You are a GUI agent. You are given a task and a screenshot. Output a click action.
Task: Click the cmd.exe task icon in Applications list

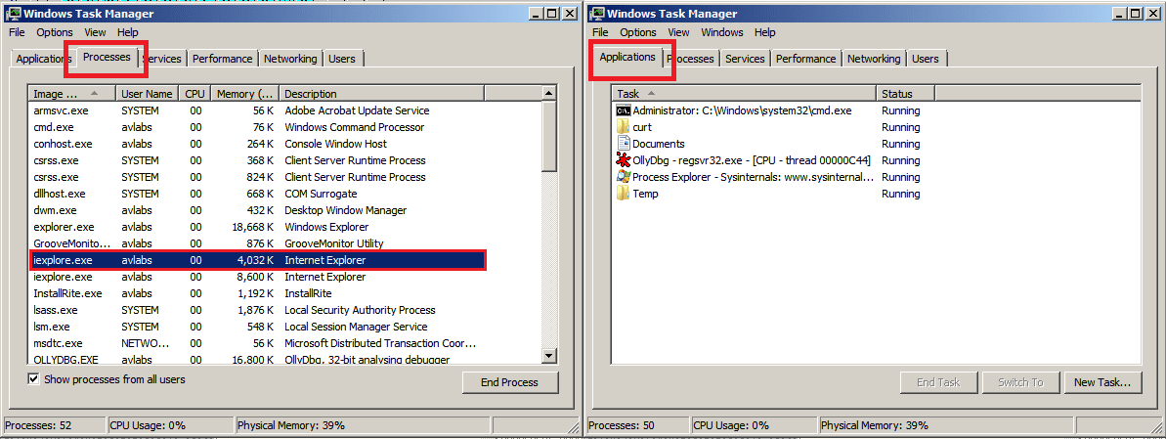click(x=624, y=110)
